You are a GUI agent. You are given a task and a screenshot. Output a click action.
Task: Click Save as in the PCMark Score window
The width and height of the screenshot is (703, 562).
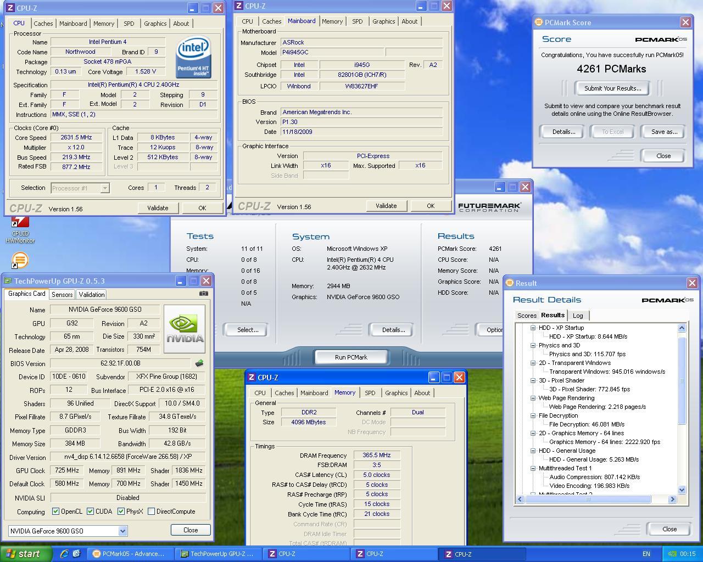[664, 132]
